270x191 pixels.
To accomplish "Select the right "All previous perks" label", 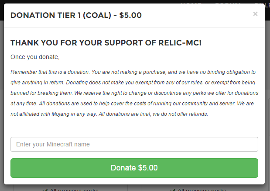I will click(202, 190).
